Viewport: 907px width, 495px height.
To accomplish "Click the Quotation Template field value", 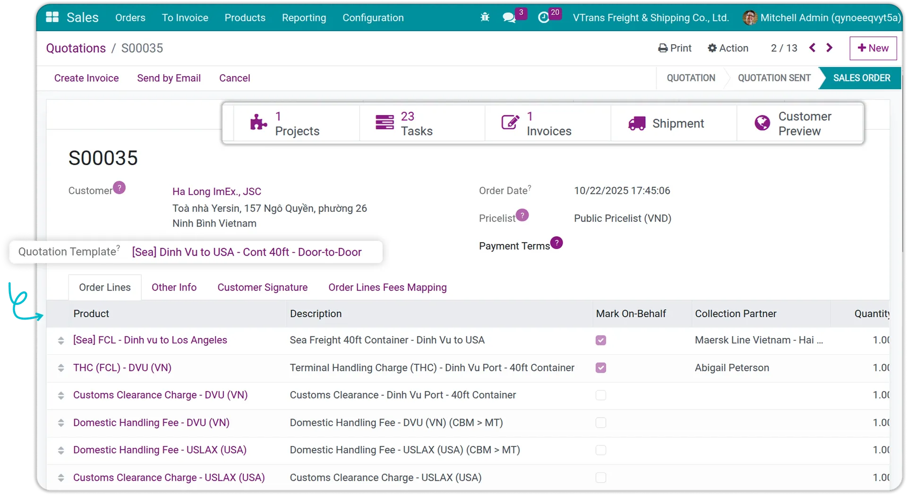I will tap(247, 252).
